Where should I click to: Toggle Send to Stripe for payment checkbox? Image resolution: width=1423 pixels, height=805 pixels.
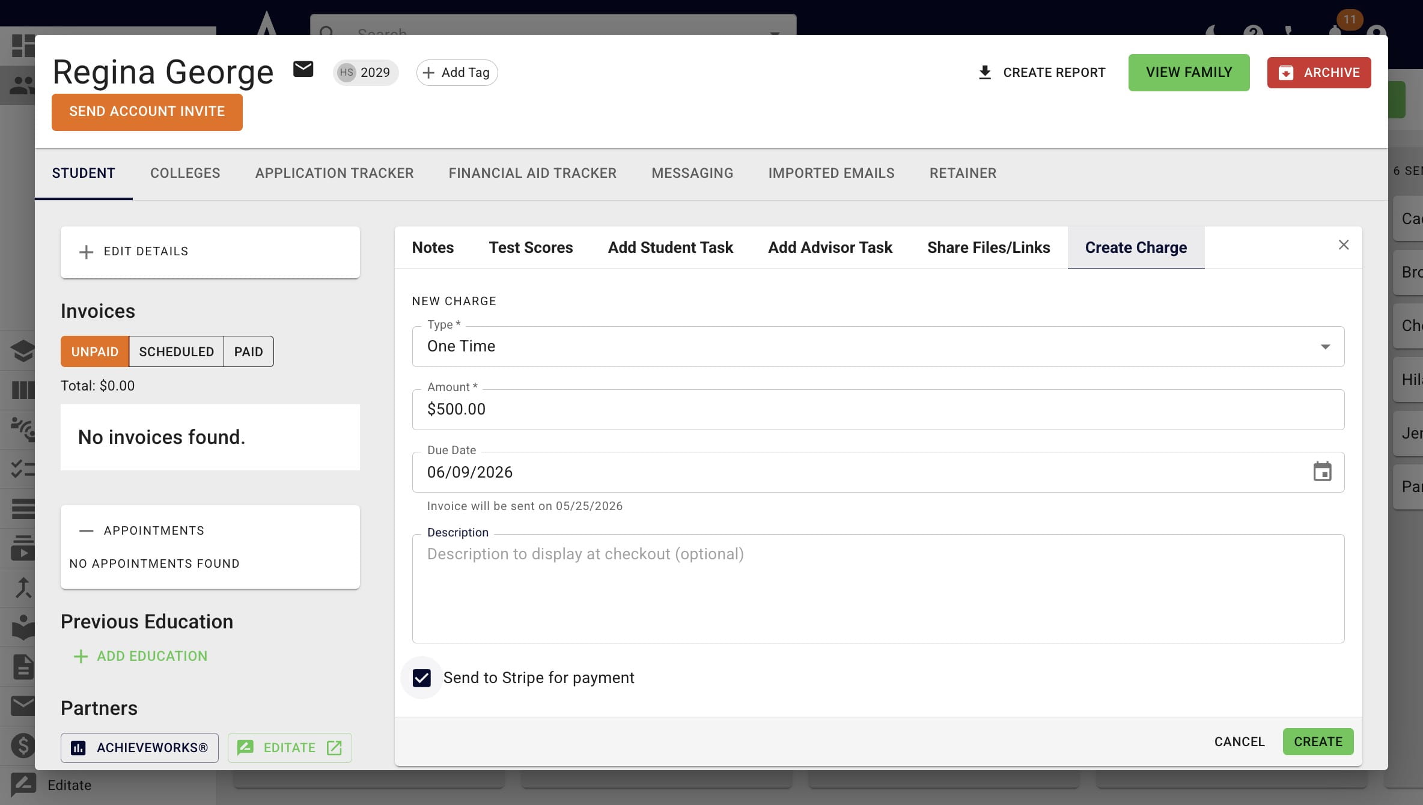[x=422, y=678]
